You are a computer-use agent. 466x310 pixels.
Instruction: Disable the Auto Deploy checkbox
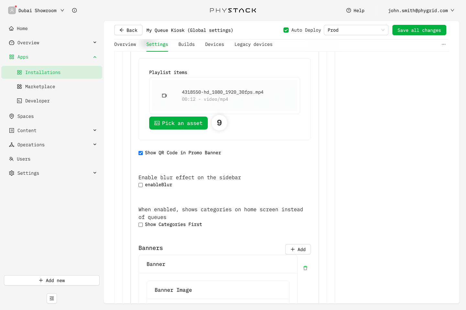[286, 30]
